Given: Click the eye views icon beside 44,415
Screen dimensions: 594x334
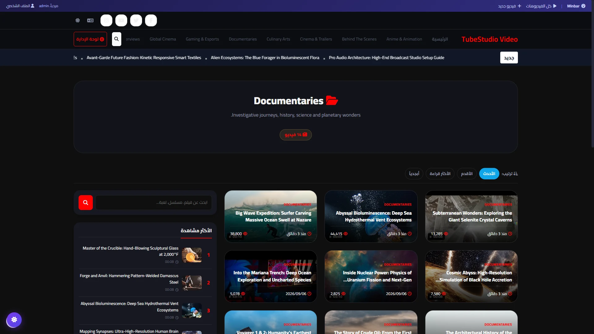Looking at the screenshot, I should (346, 234).
